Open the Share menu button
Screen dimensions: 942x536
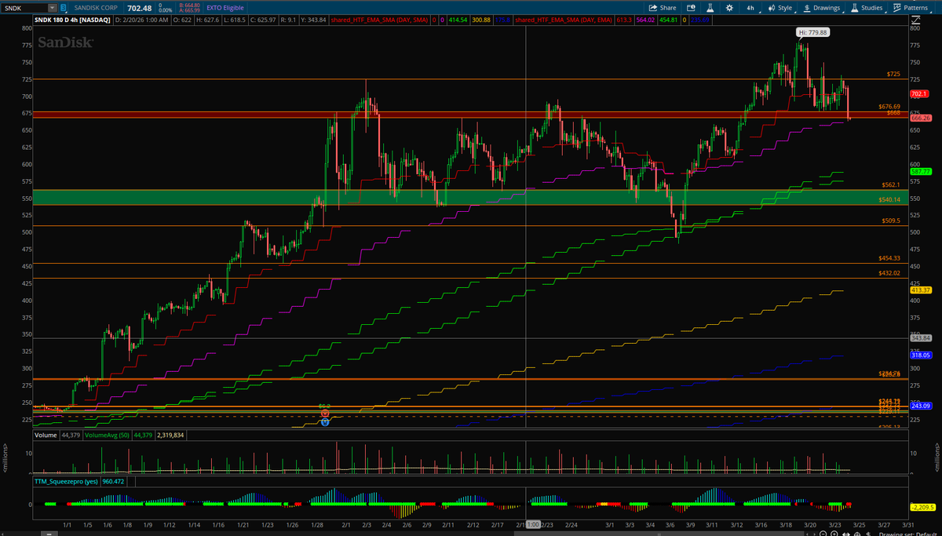coord(662,7)
